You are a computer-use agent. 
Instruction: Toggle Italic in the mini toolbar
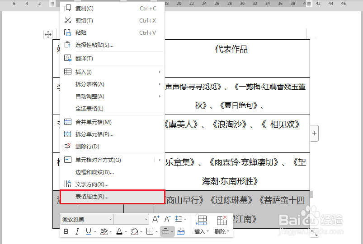(x=77, y=231)
